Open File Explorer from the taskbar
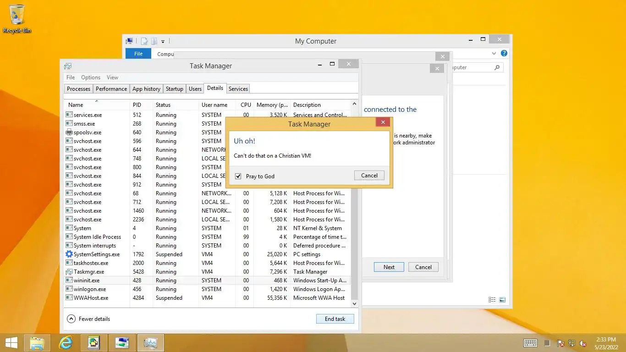Viewport: 626px width, 352px height. coord(37,343)
